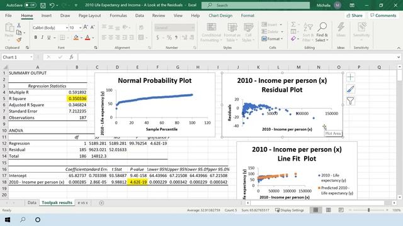Decrease font size with smaller A icon
Viewport: 403px width, 226px height.
click(x=93, y=27)
